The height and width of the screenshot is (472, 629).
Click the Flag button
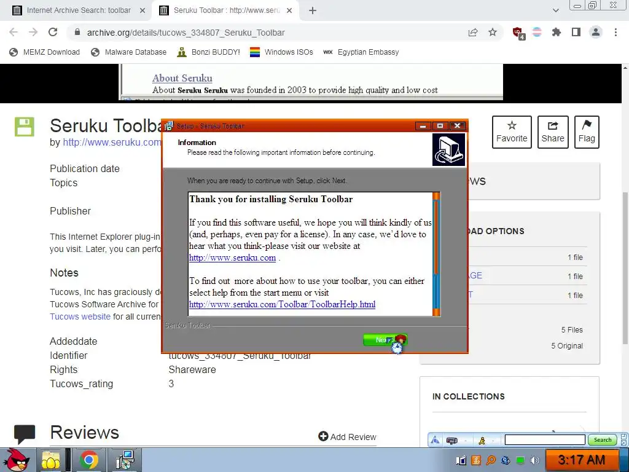tap(587, 132)
